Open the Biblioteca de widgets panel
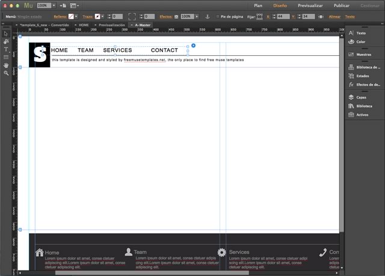 point(365,67)
